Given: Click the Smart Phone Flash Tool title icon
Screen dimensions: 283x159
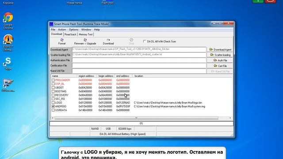Looking at the screenshot, I should [51, 24].
